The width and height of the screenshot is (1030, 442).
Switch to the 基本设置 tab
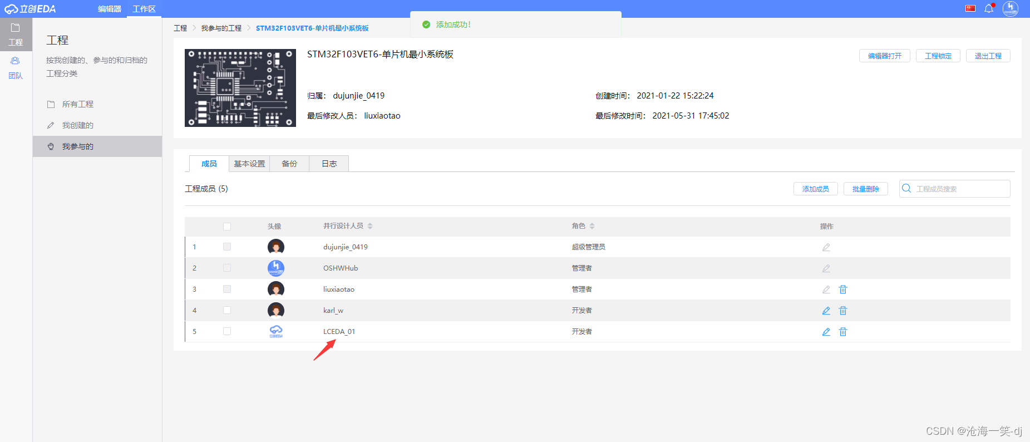[x=249, y=164]
